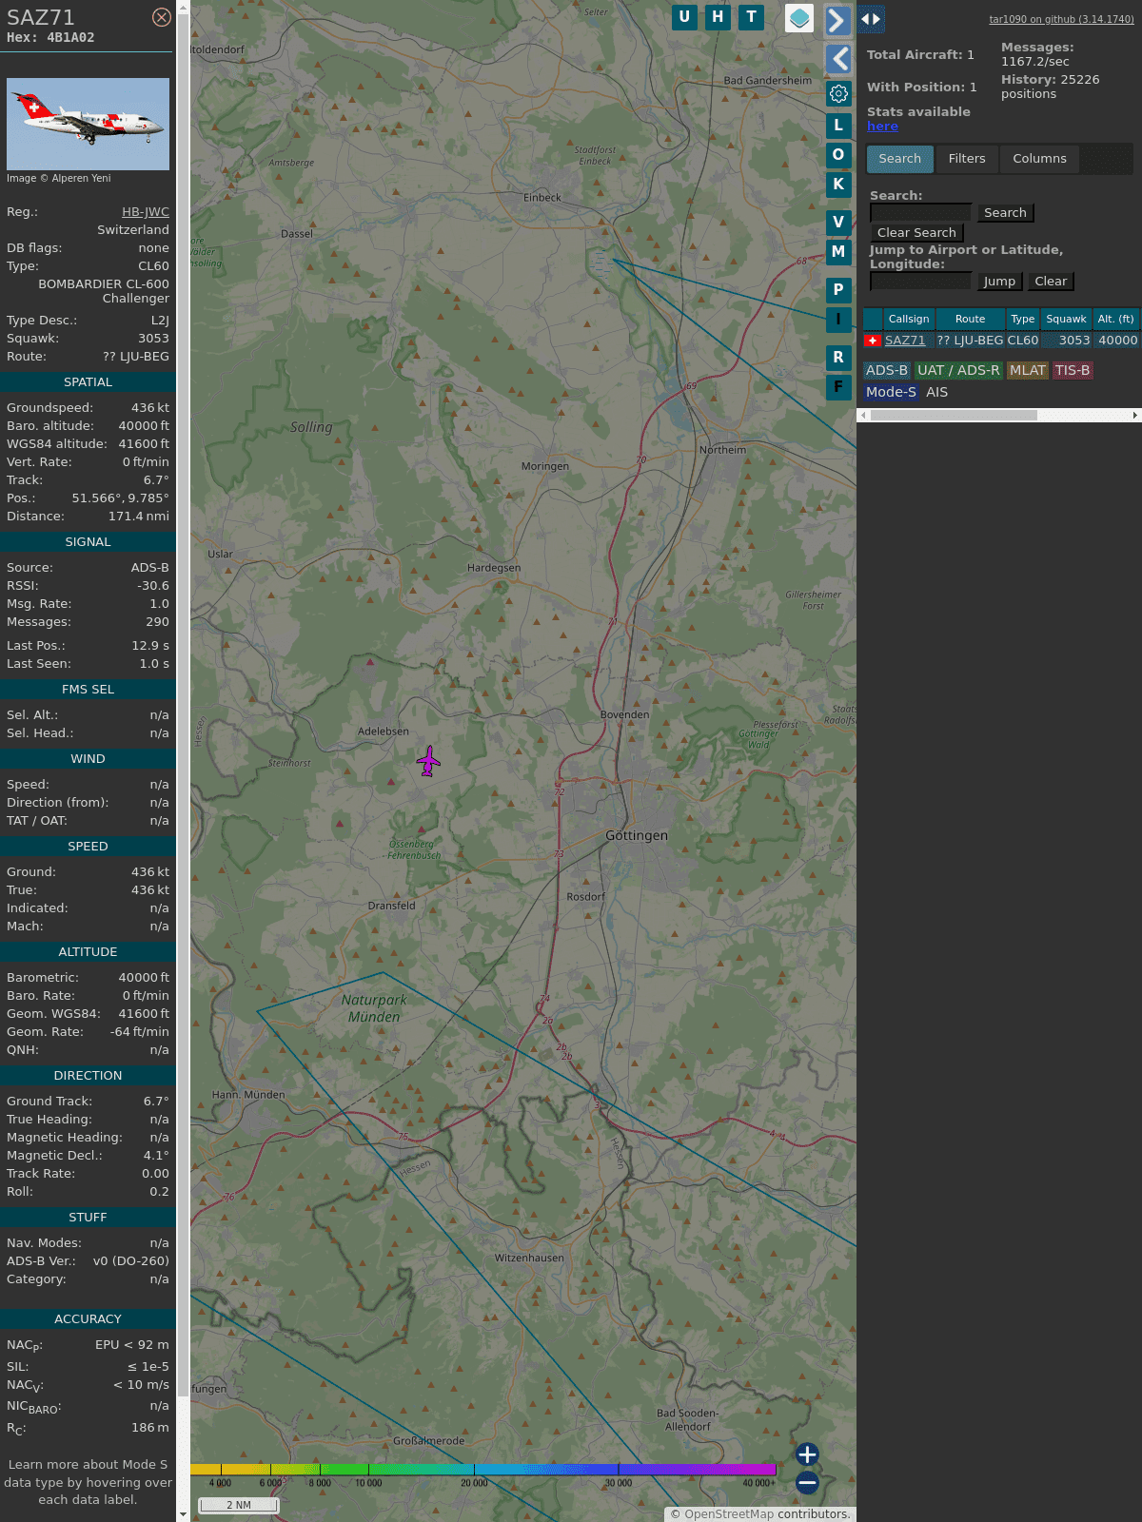Viewport: 1142px width, 1522px height.
Task: Toggle the U map button
Action: pos(684,17)
